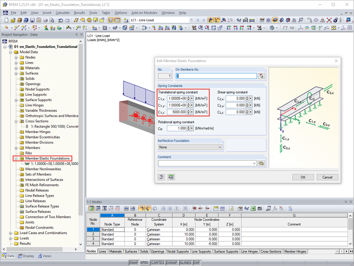Open the help icon in dialog

[x=161, y=177]
